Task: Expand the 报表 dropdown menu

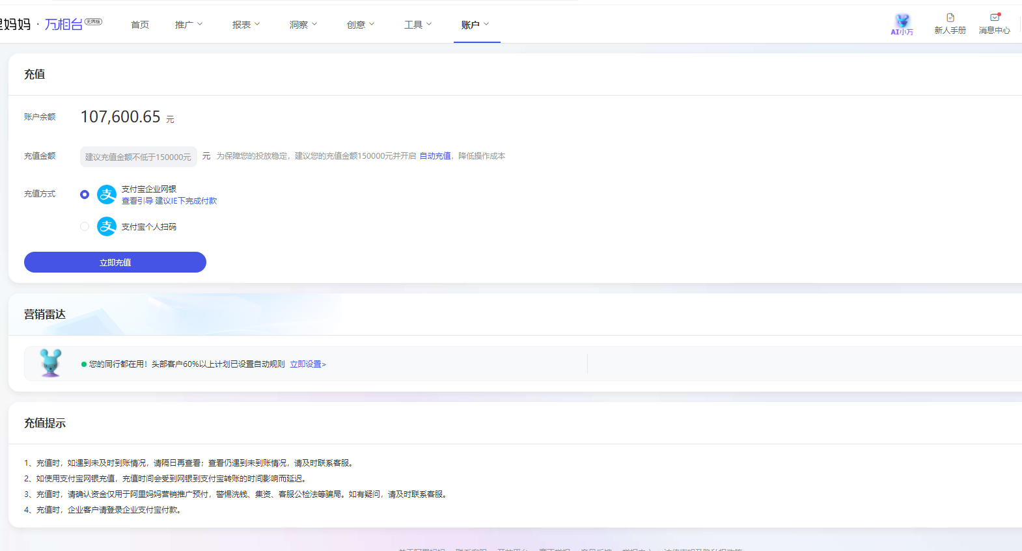Action: point(246,25)
